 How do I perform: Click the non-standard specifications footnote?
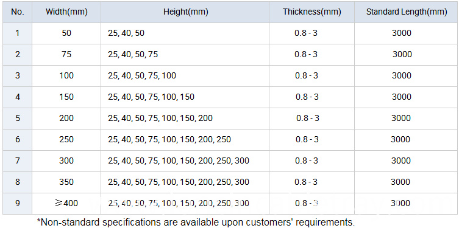point(196,222)
